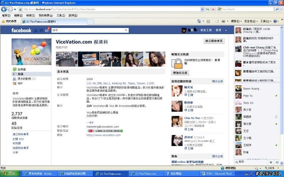Open the 說明(H) menu
Image resolution: width=284 pixels, height=177 pixels.
click(x=73, y=15)
